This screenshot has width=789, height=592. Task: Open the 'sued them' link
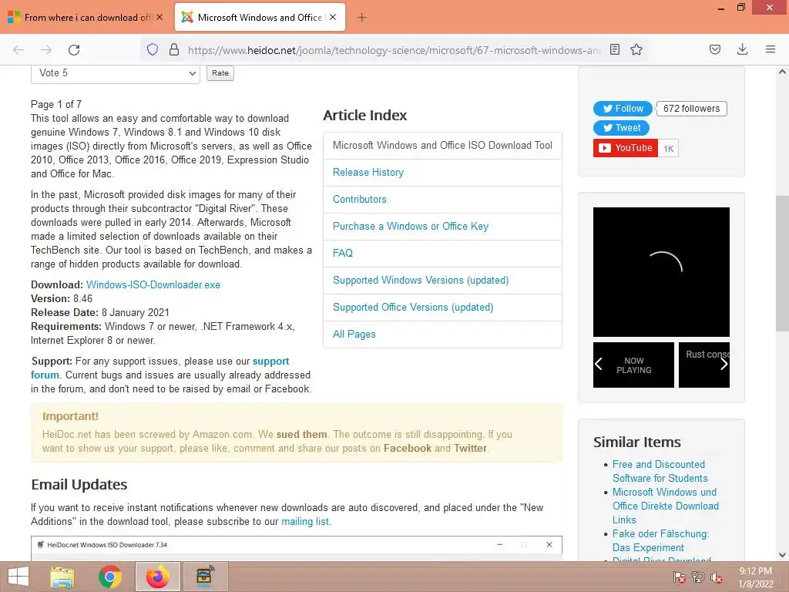click(301, 435)
